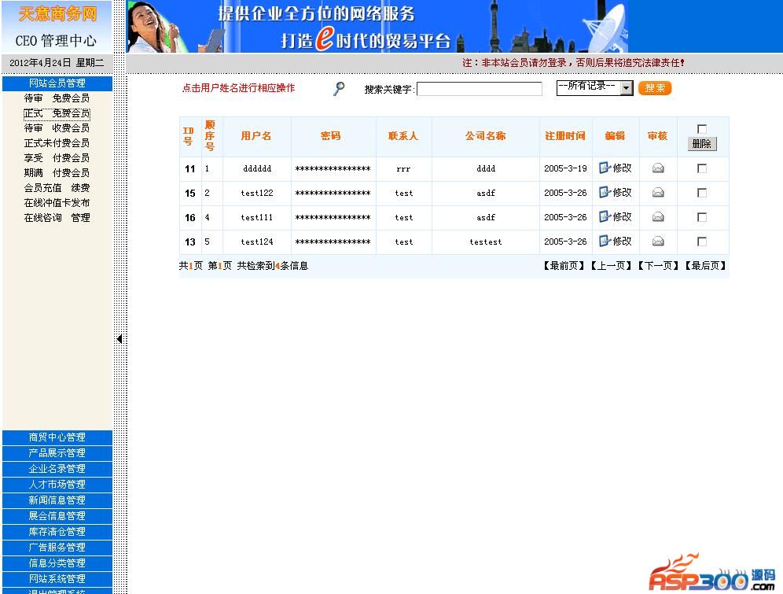Click username test124 in the table

coord(257,242)
